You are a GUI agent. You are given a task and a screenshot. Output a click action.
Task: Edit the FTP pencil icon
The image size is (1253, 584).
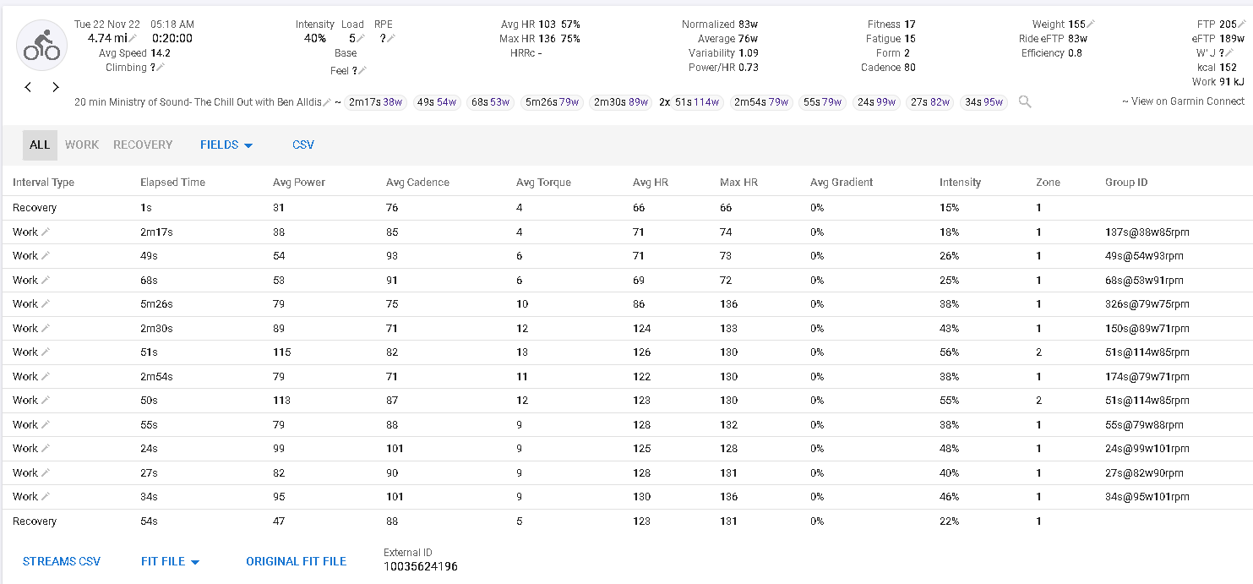1241,25
